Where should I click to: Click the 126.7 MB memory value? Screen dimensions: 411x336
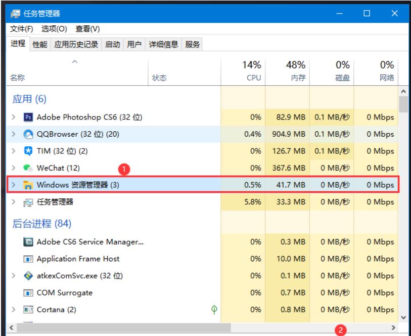(x=289, y=151)
